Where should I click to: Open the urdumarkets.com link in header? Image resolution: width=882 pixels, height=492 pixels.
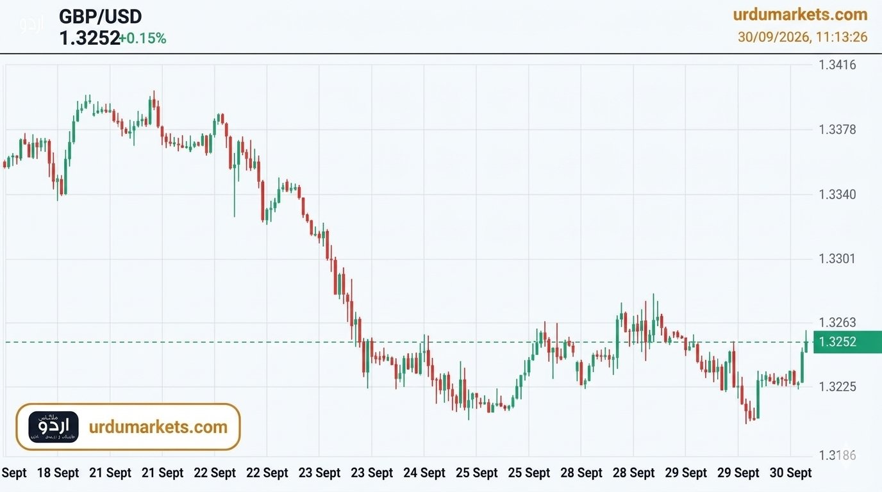pos(800,15)
